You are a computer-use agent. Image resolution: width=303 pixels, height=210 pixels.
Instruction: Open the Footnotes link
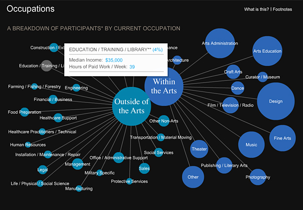pos(282,9)
